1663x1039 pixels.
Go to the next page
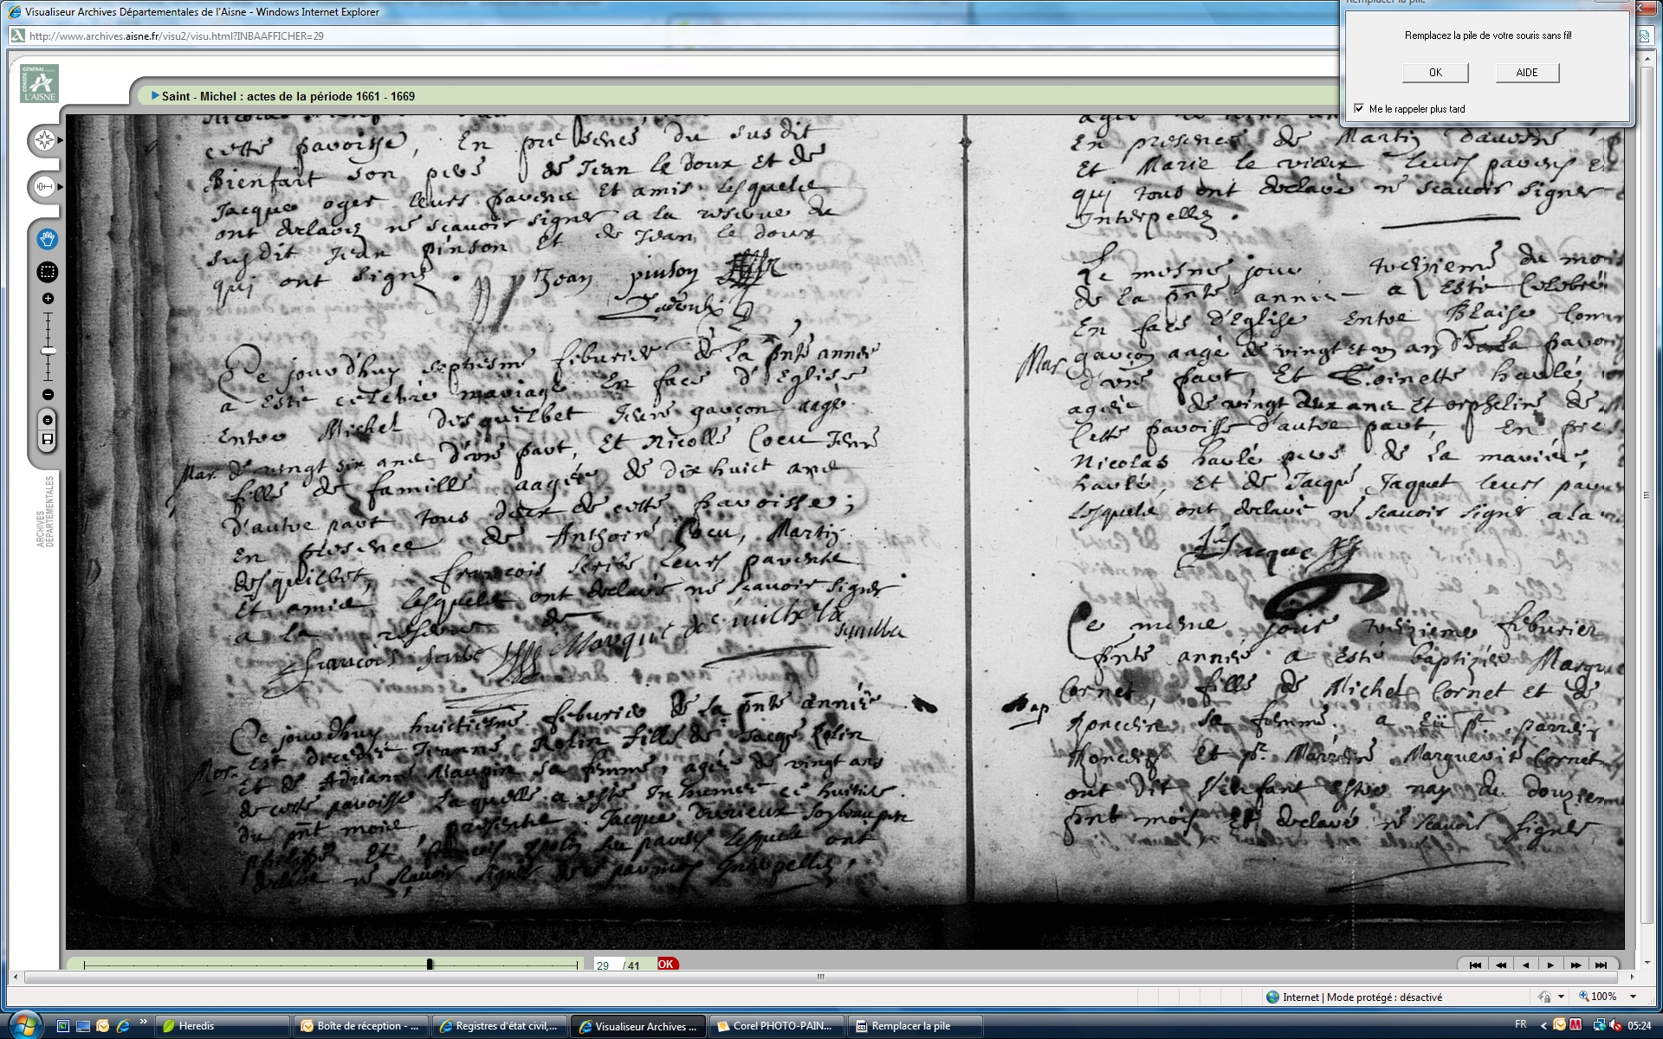(x=1550, y=965)
